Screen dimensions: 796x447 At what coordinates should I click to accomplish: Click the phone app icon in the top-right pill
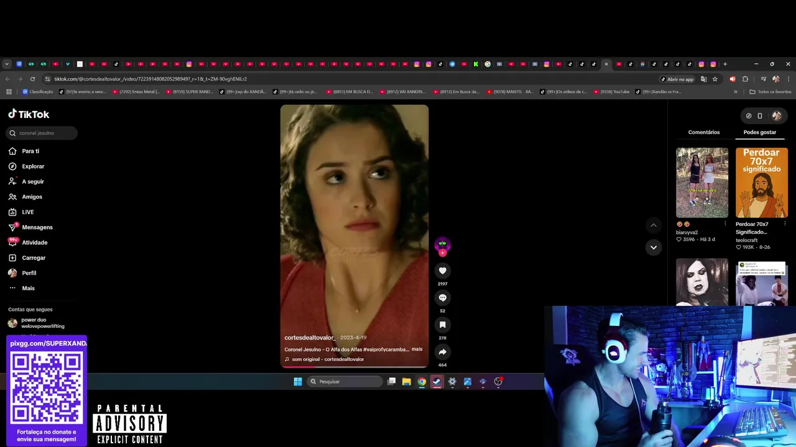click(x=760, y=115)
